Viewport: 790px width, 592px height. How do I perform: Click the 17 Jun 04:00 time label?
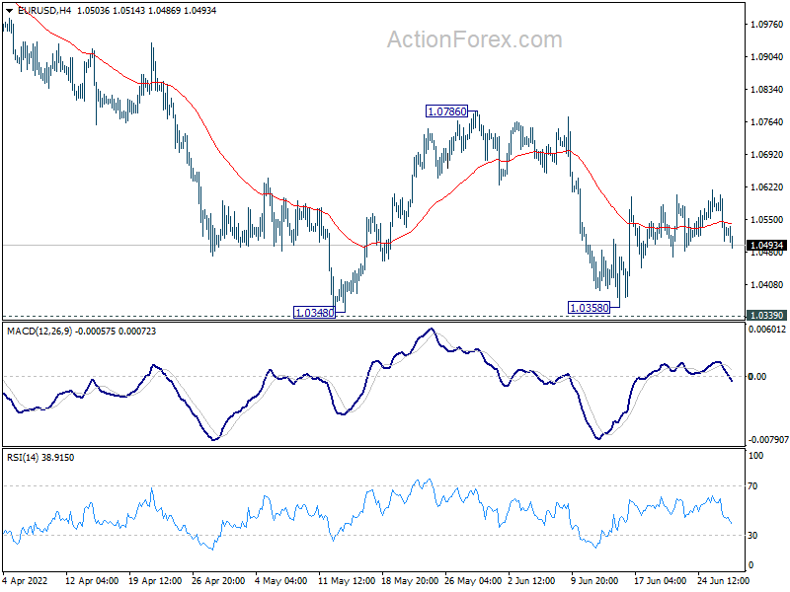coord(660,581)
